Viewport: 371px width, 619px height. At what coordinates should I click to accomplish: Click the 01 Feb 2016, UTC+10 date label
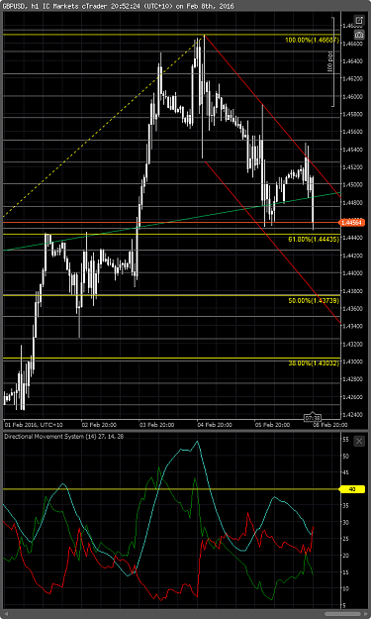(34, 425)
